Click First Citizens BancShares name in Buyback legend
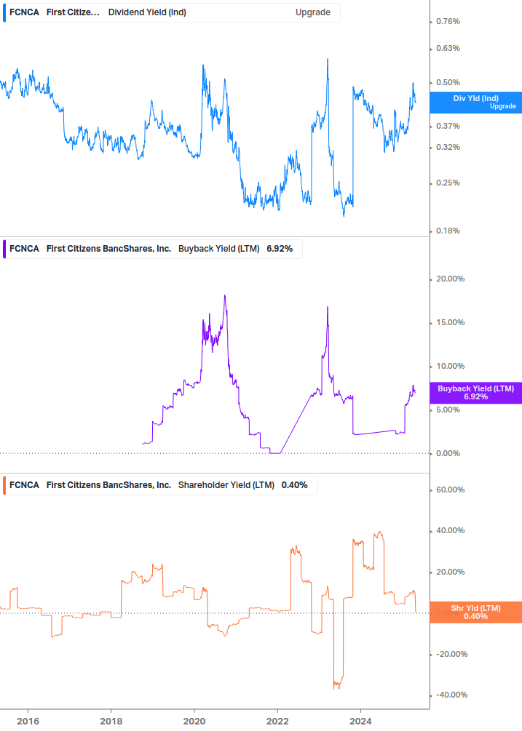This screenshot has height=731, width=522. pyautogui.click(x=108, y=249)
